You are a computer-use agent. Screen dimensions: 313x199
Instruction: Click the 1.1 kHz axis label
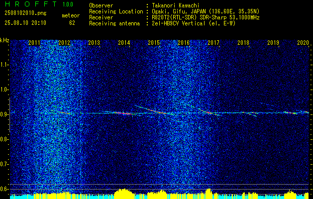click(x=4, y=65)
